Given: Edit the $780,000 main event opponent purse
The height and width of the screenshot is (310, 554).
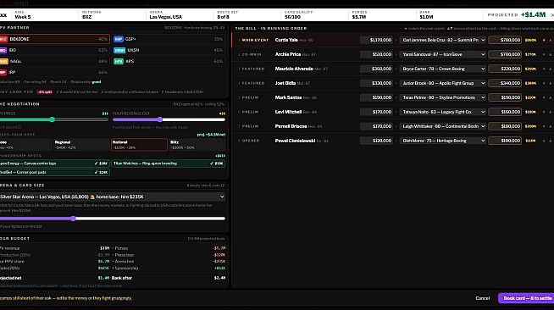Looking at the screenshot, I should click(x=505, y=41).
